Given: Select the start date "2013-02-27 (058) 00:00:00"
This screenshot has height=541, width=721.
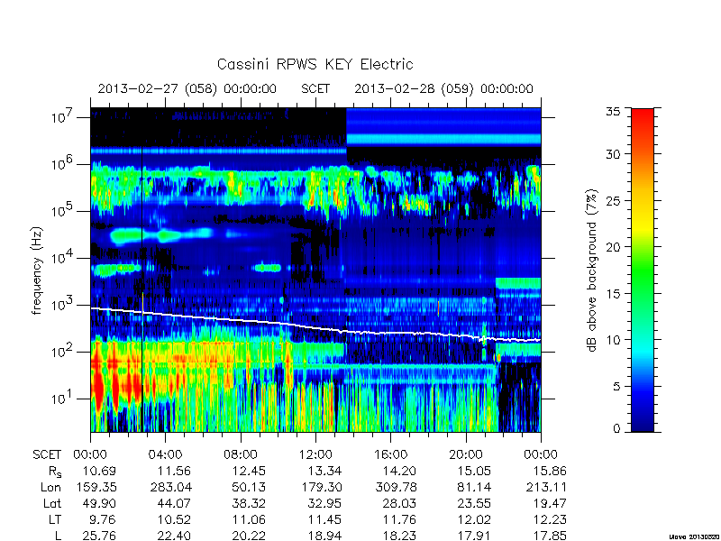Looking at the screenshot, I should click(x=187, y=88).
